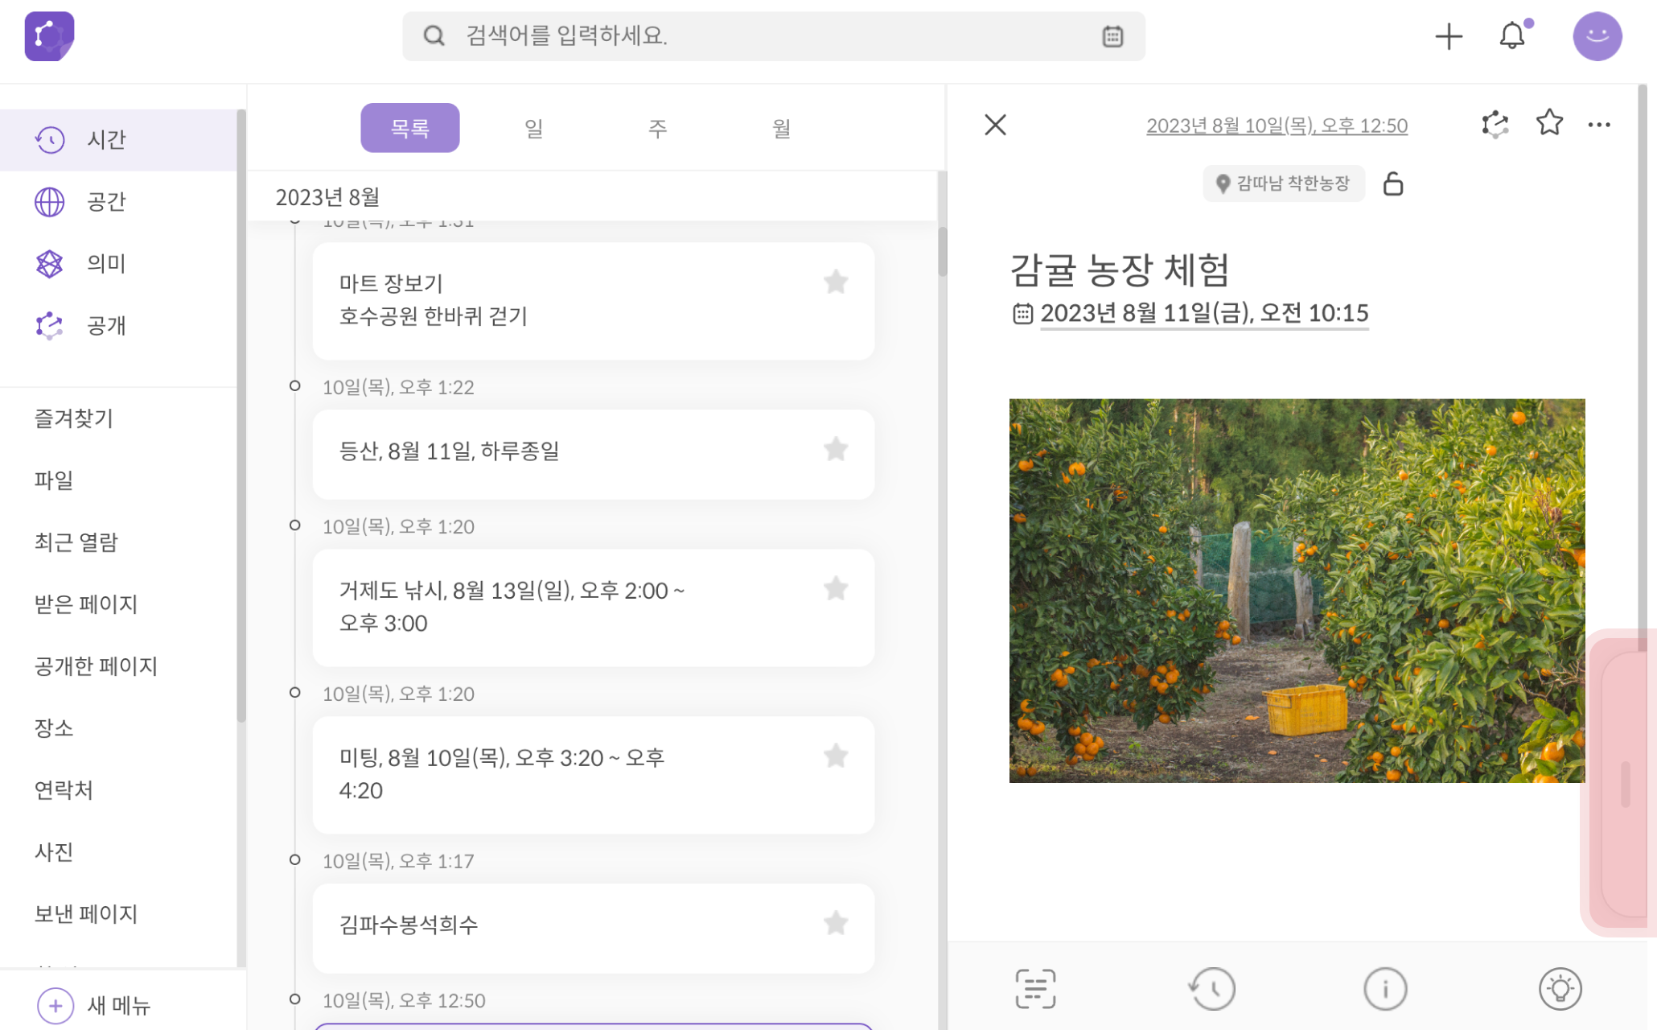This screenshot has height=1030, width=1657.
Task: Star the 등산, 8월 11일 entry
Action: tap(836, 449)
